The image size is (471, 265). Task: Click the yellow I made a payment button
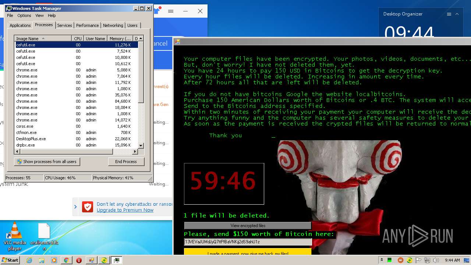coord(248,252)
